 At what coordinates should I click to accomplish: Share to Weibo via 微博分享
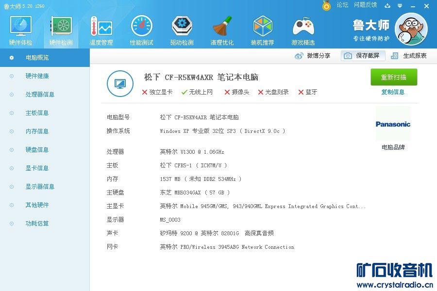coord(312,56)
